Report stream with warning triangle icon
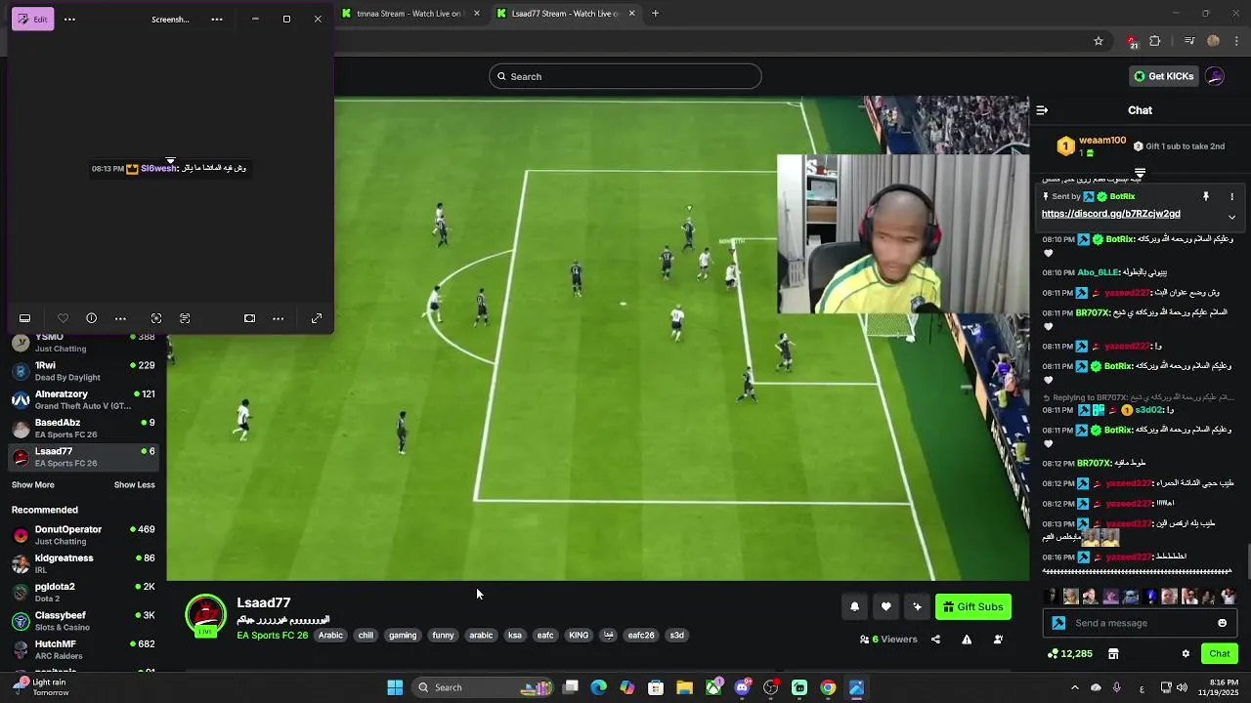Screen dimensions: 1251x703 point(967,640)
